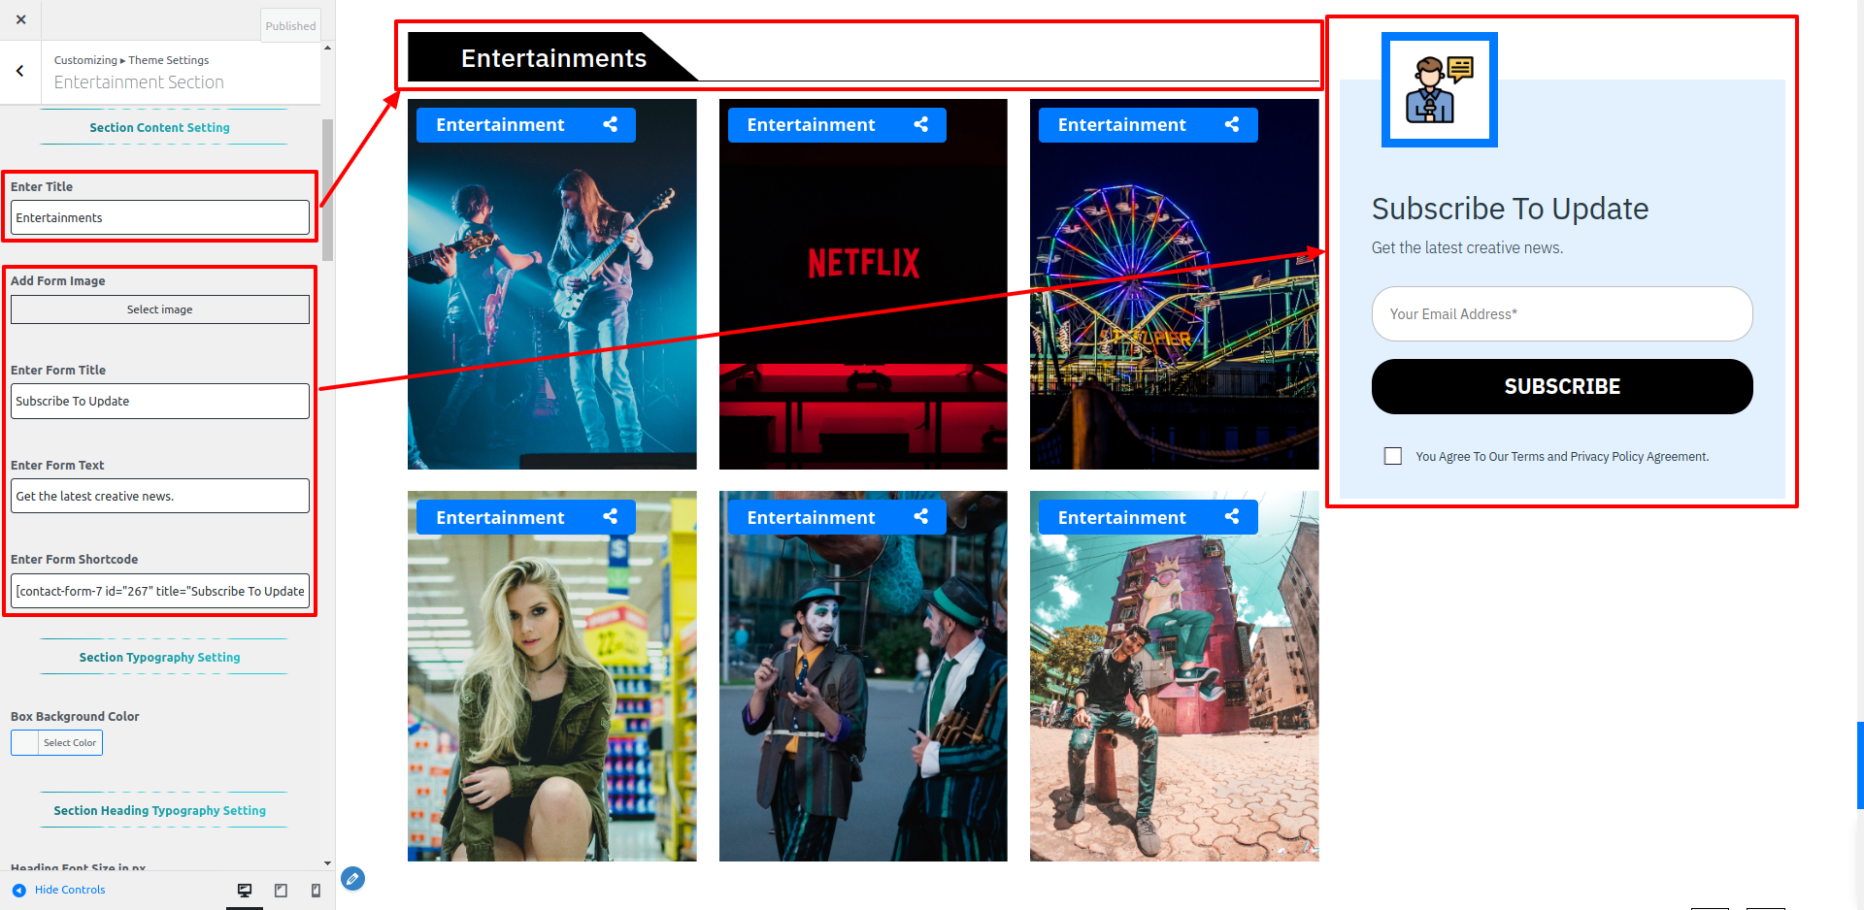The height and width of the screenshot is (910, 1864).
Task: Click the 'Customizing ▸ Theme Settings' breadcrumb text
Action: [x=131, y=60]
